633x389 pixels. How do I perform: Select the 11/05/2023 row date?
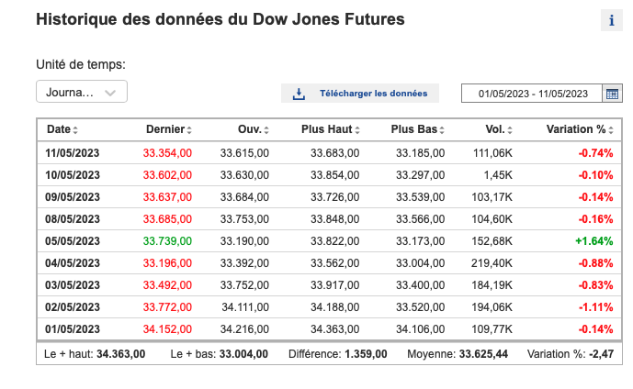click(x=73, y=152)
